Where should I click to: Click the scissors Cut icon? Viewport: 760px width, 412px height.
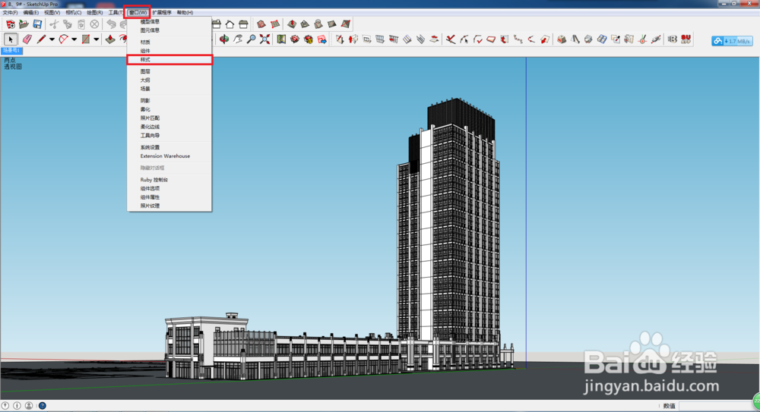tap(54, 24)
